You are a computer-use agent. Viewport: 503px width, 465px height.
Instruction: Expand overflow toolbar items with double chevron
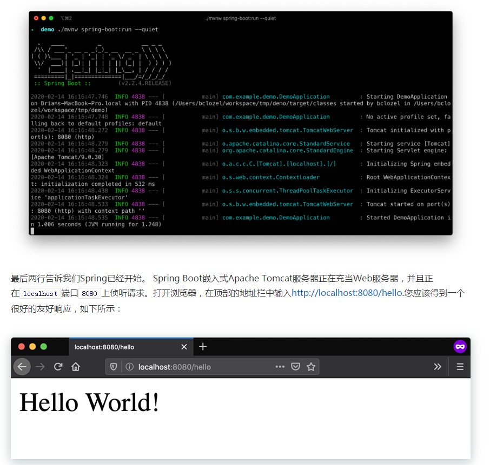click(x=438, y=367)
